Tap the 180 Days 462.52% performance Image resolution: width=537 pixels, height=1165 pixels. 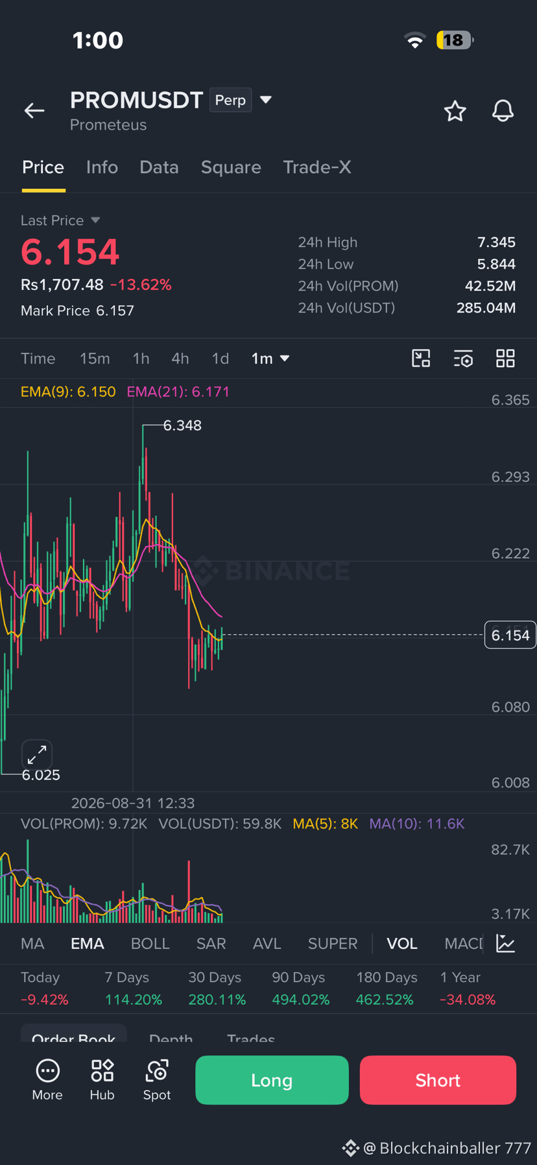point(387,989)
